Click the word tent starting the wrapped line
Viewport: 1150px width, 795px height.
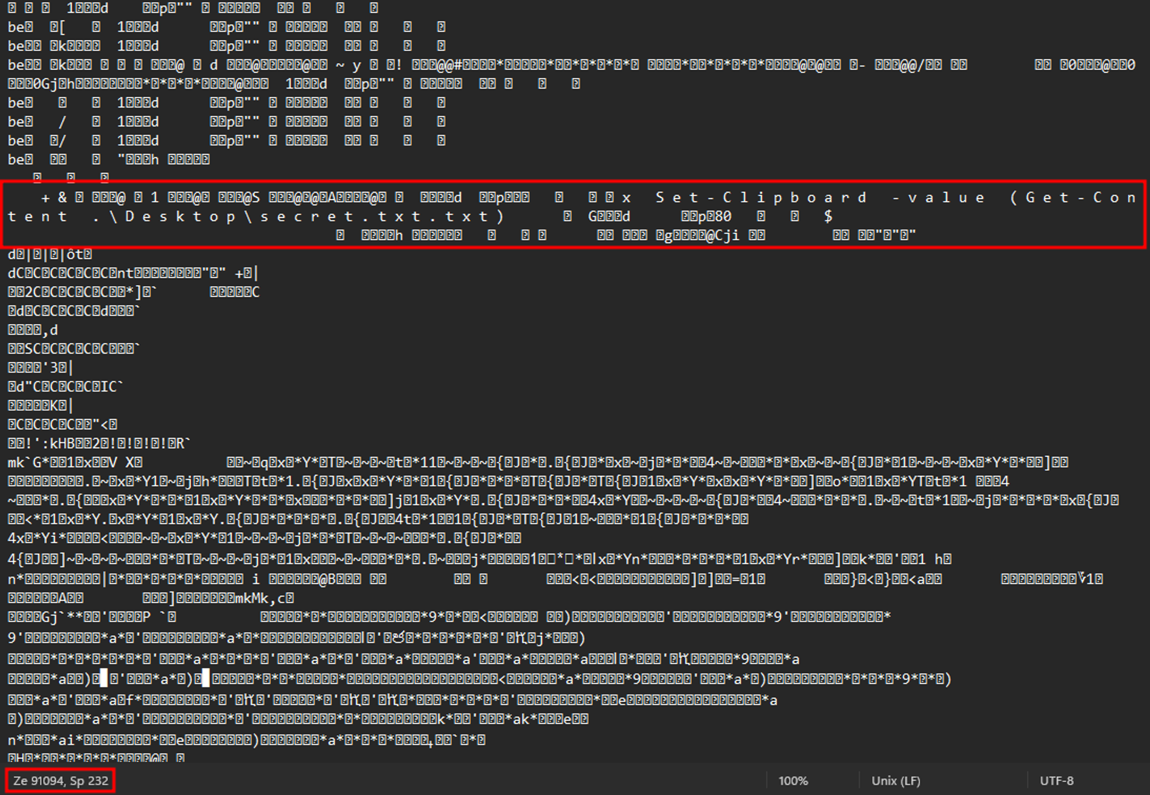37,217
